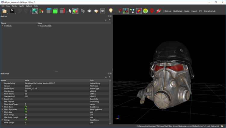Float the Block List panel

[109, 16]
